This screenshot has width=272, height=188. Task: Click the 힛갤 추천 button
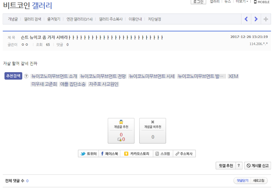click(x=226, y=166)
